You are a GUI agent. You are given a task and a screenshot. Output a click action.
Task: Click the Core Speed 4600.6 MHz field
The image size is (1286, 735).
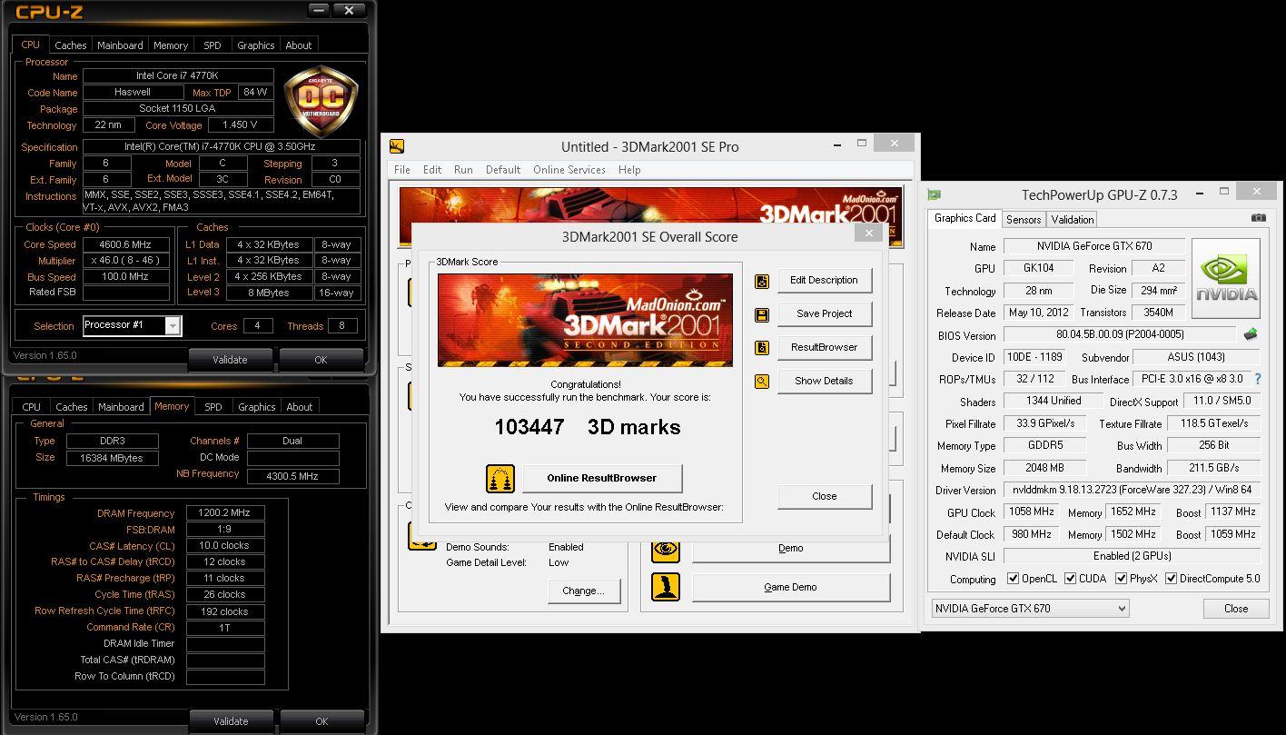[126, 243]
